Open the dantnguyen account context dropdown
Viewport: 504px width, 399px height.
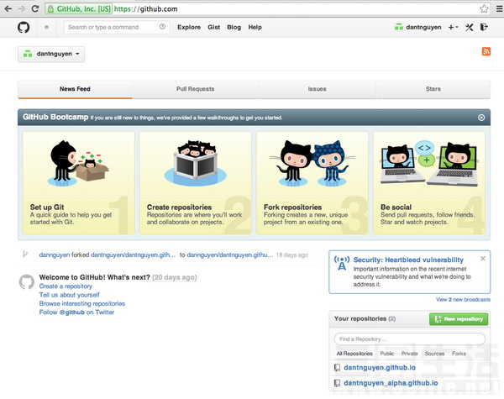coord(51,54)
